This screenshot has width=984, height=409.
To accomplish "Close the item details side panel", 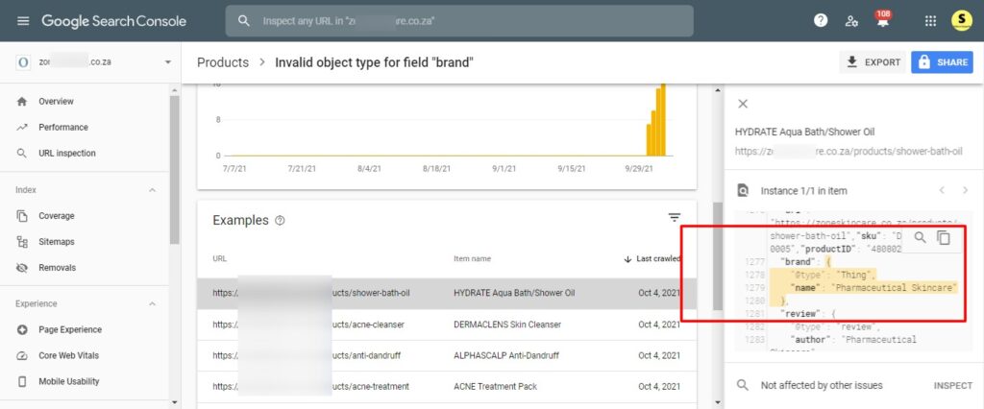I will (743, 104).
